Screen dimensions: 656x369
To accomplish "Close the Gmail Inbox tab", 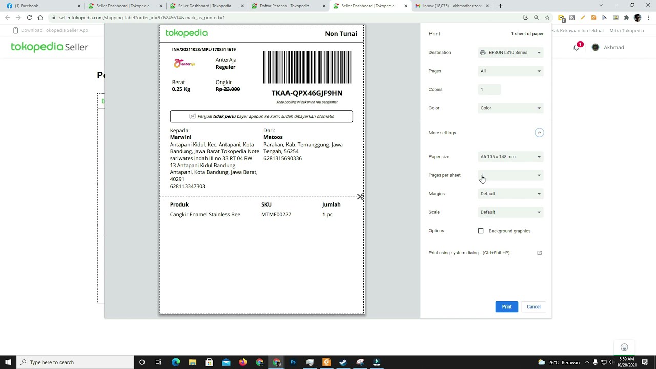I will click(x=487, y=6).
